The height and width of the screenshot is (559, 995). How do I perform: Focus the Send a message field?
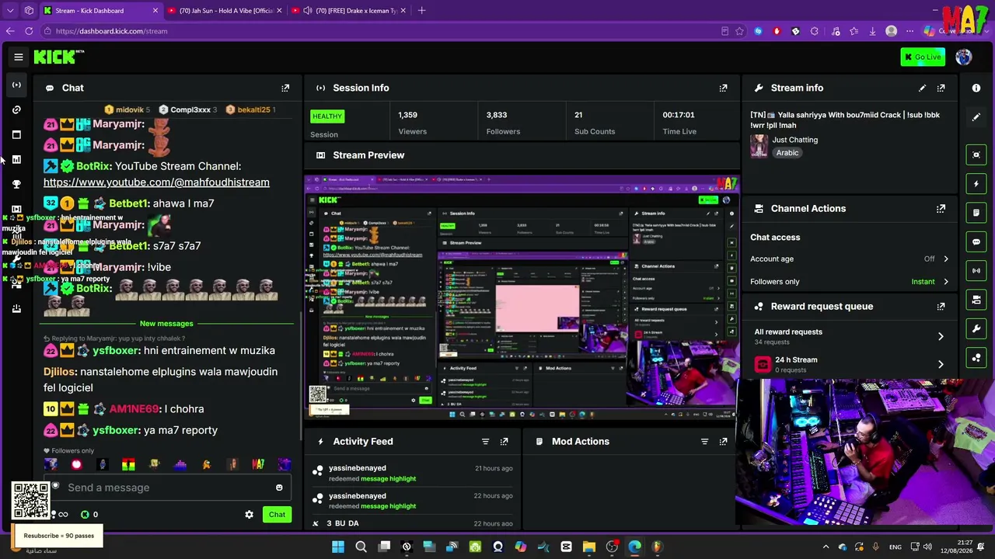pyautogui.click(x=167, y=488)
